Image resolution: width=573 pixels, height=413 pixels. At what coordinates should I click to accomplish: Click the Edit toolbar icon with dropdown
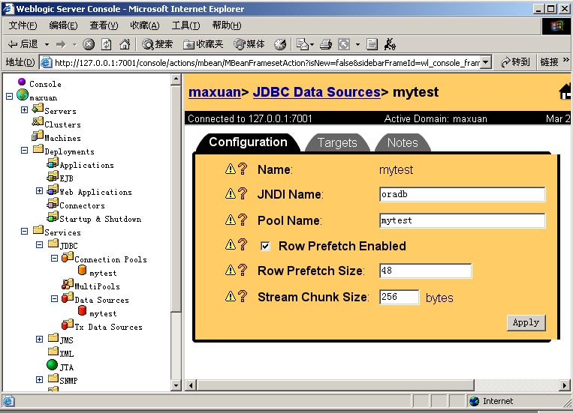coord(343,44)
